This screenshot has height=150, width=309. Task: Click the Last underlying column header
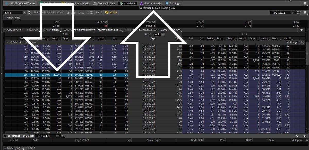(57, 22)
